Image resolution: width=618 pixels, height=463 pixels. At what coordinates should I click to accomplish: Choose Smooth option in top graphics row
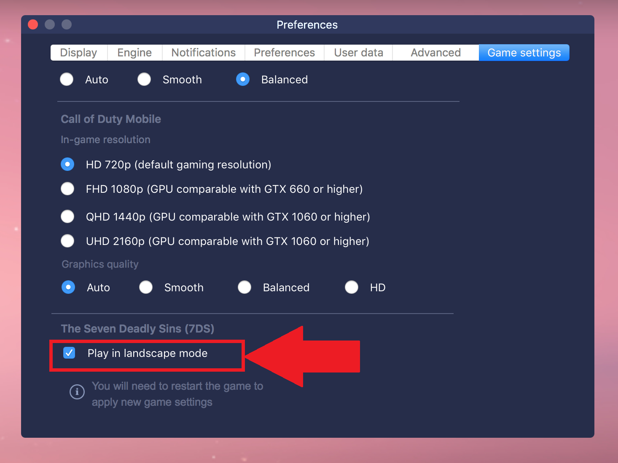coord(144,79)
